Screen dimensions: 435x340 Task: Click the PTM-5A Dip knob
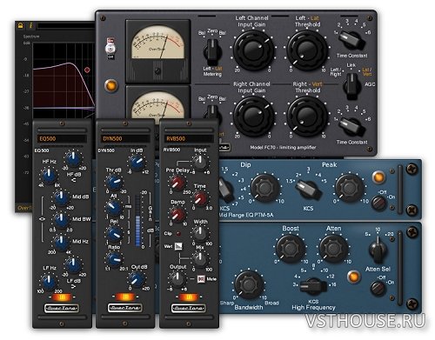(264, 188)
